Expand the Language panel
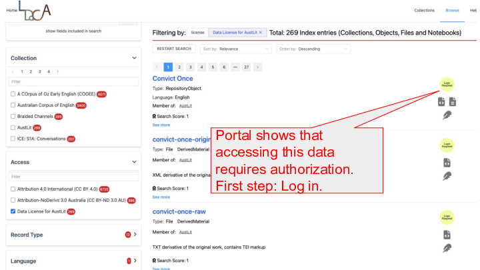 pos(135,261)
